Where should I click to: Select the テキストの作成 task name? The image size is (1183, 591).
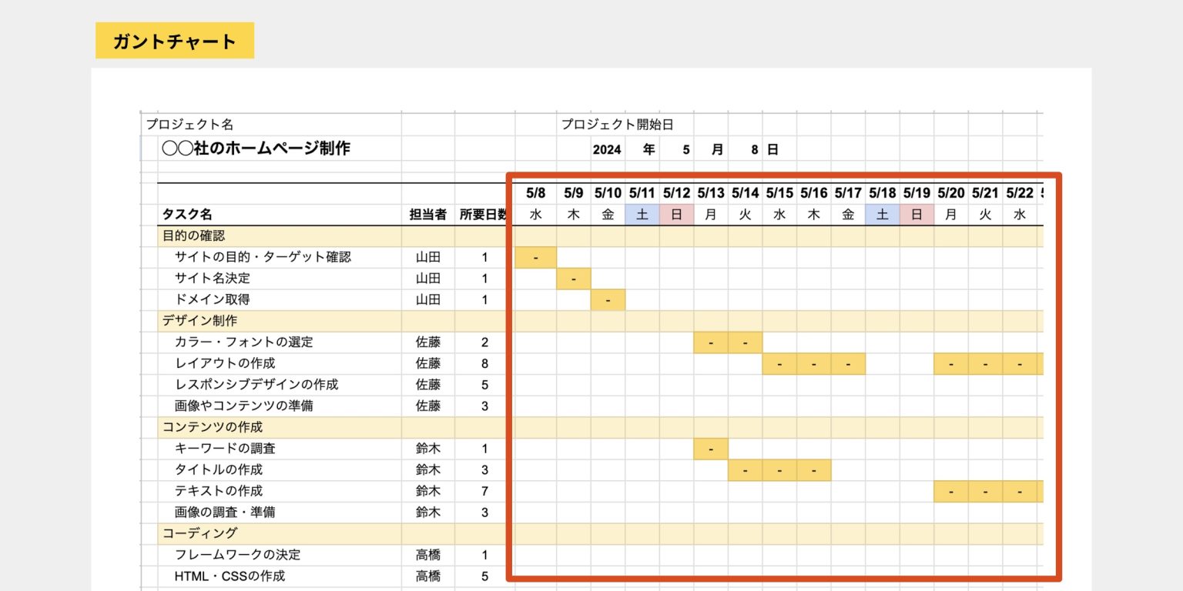[219, 491]
